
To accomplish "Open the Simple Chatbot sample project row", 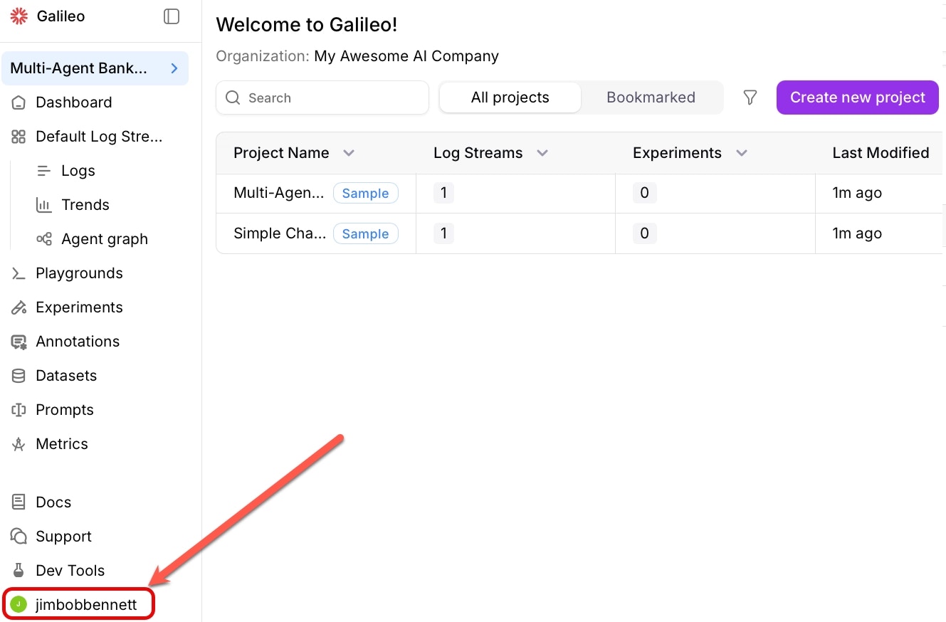I will pyautogui.click(x=280, y=233).
